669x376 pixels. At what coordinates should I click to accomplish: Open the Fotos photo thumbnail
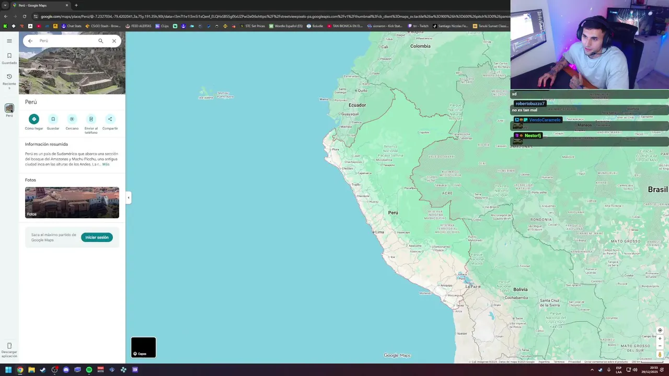72,203
